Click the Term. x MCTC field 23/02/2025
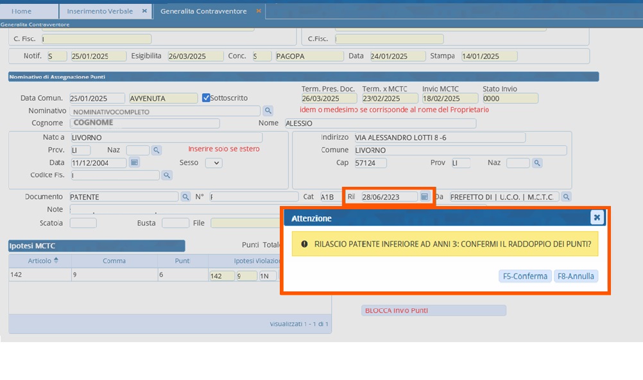 (390, 98)
